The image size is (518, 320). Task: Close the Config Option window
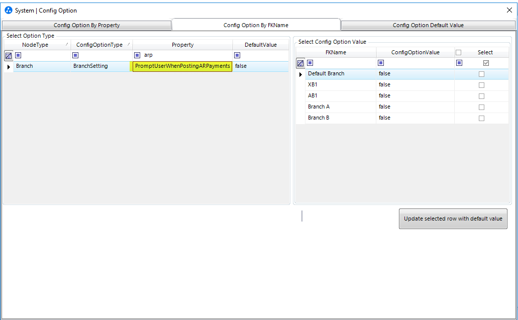click(x=509, y=10)
